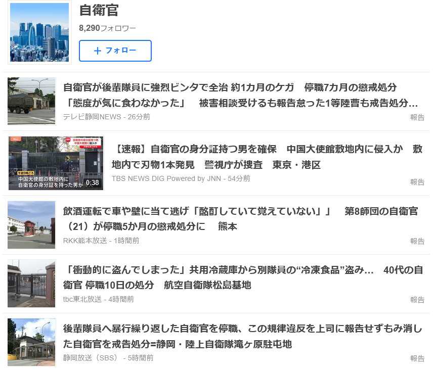Report the RKK熊本放送 article

(417, 241)
